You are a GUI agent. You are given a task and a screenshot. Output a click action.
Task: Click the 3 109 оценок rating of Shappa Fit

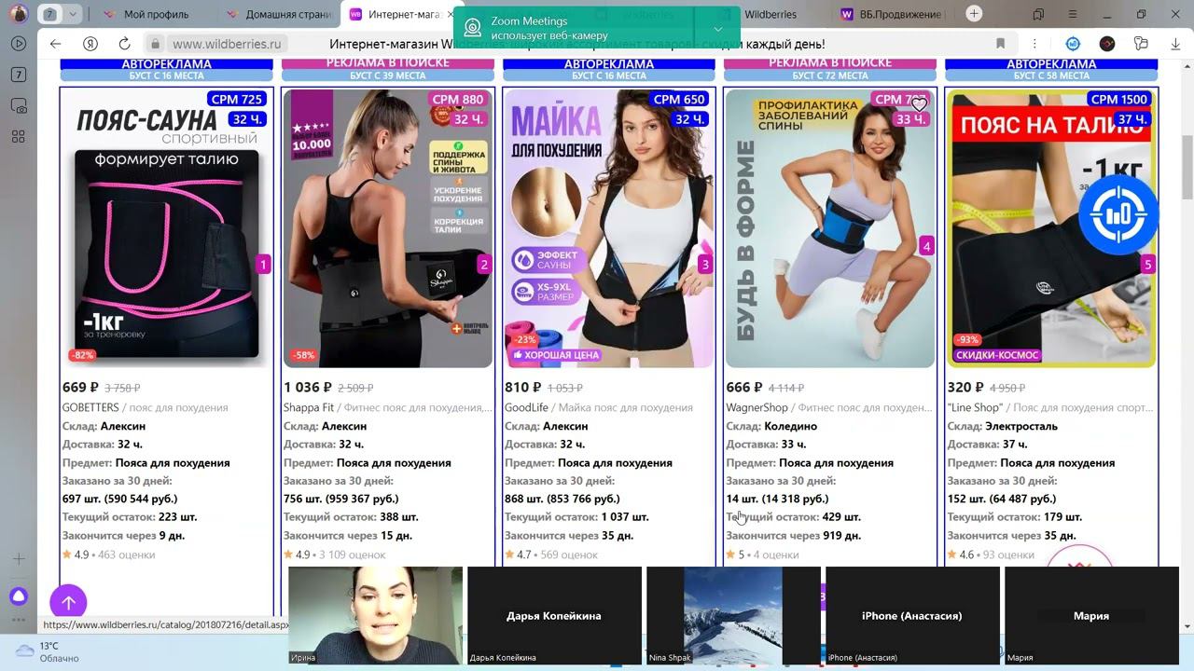click(x=353, y=555)
